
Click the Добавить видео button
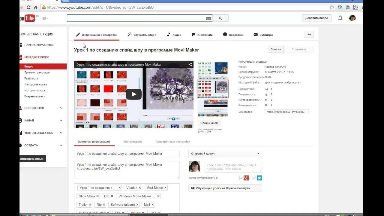click(316, 18)
